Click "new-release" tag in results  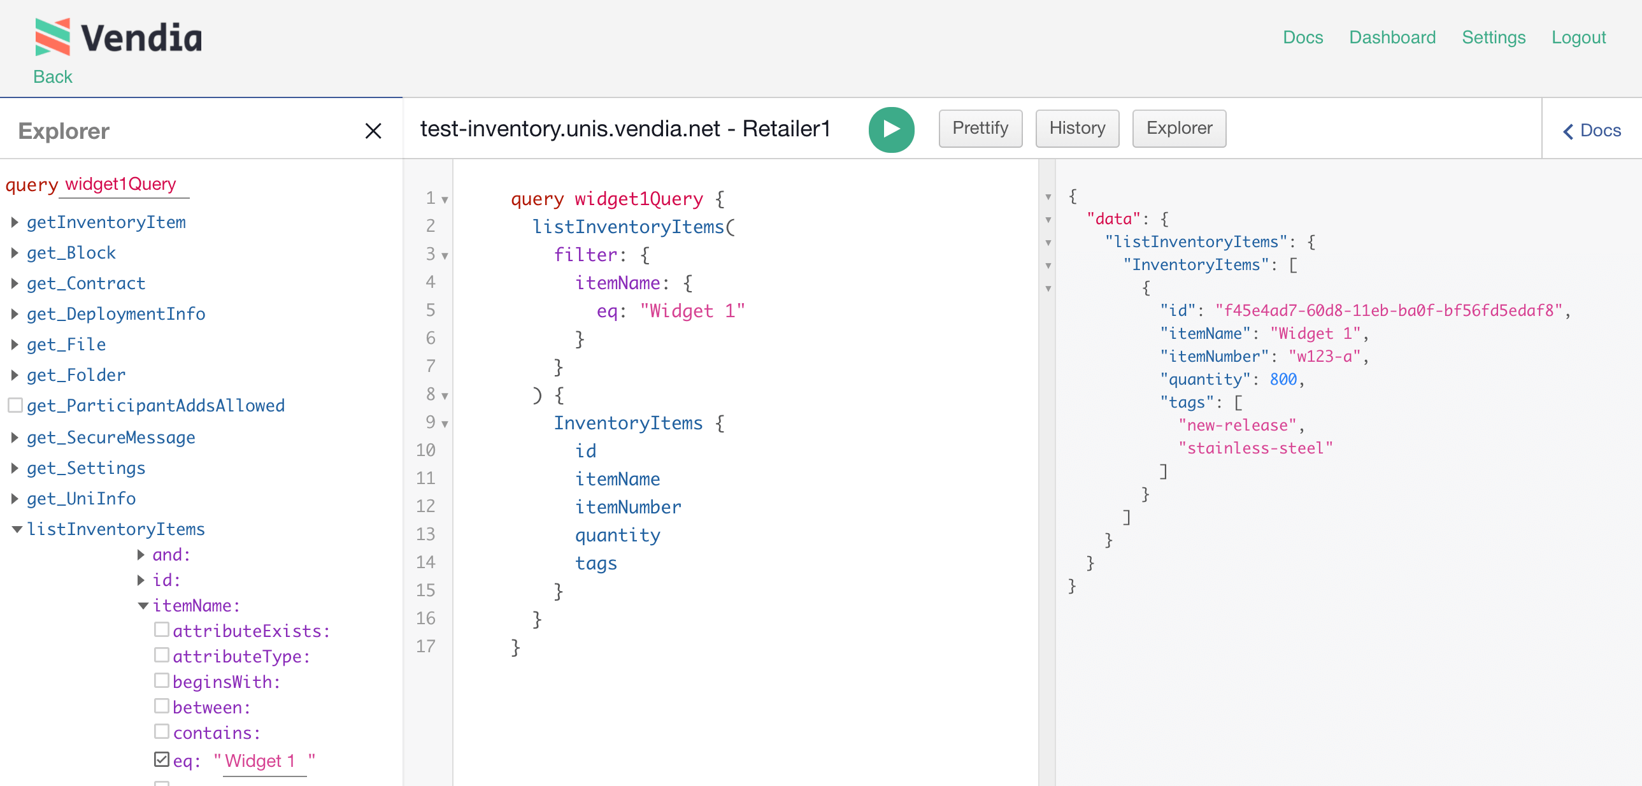click(1237, 425)
